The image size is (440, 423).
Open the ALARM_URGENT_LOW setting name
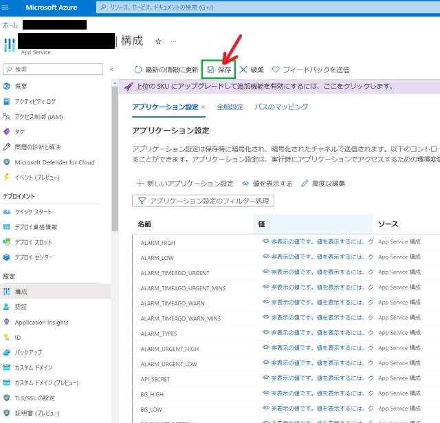tap(169, 364)
